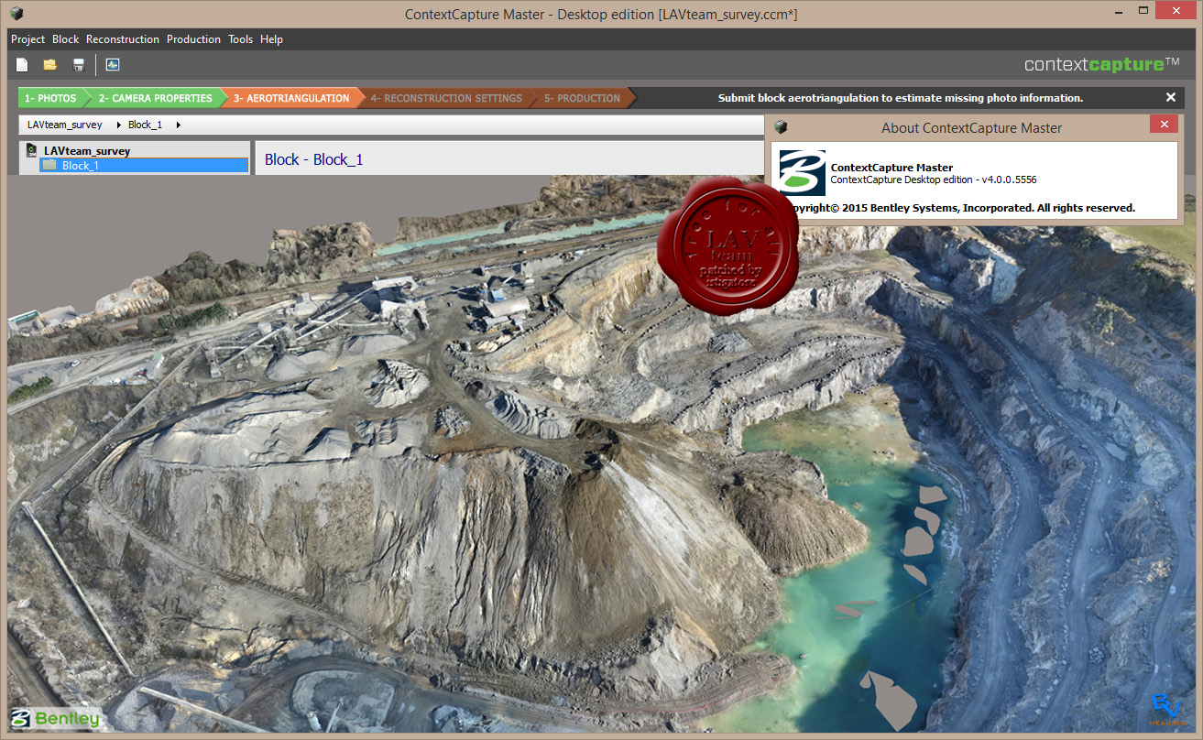Select the 3- Aerotriangulation step
The image size is (1203, 740).
pos(291,98)
